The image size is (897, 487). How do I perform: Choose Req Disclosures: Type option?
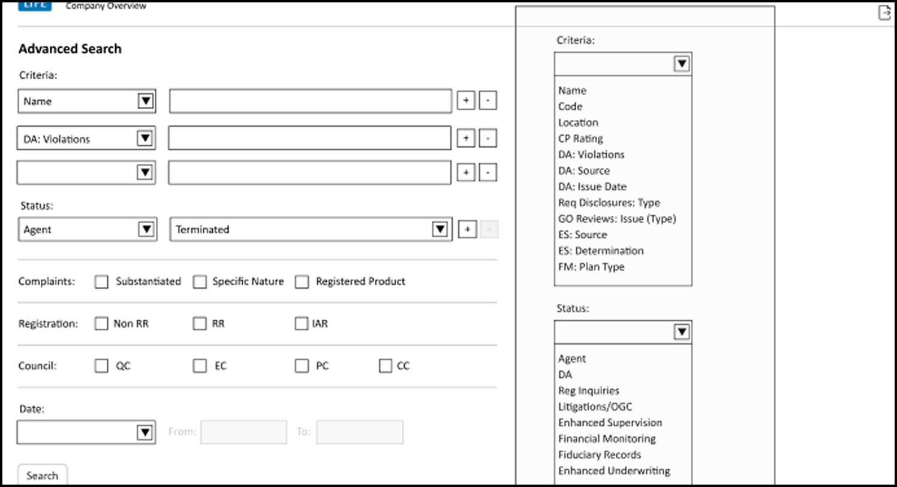point(609,203)
